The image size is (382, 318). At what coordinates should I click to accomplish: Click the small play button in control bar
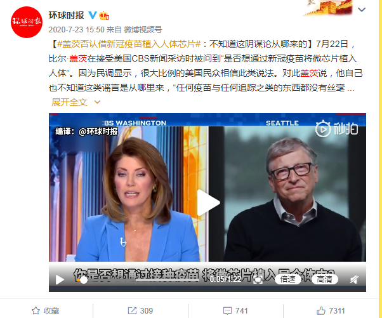tap(60, 279)
